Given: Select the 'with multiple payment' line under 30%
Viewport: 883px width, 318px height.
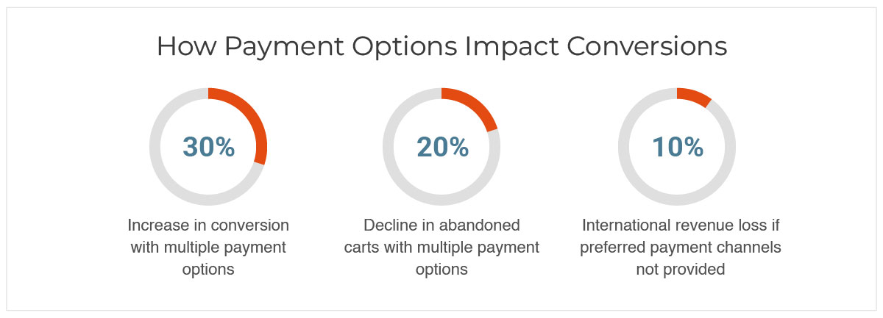Looking at the screenshot, I should pyautogui.click(x=208, y=247).
